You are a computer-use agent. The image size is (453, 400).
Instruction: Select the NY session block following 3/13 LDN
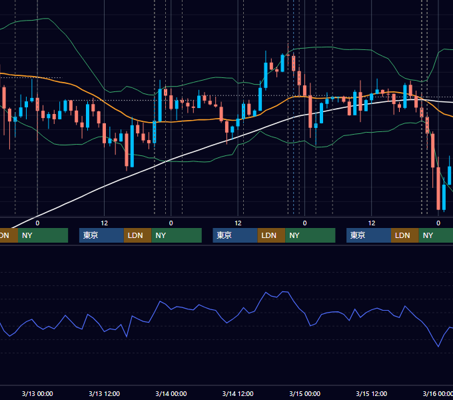coord(177,235)
